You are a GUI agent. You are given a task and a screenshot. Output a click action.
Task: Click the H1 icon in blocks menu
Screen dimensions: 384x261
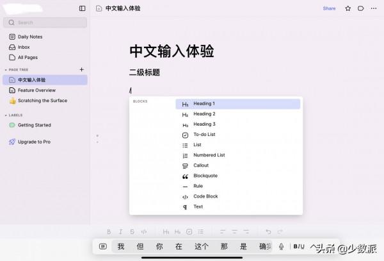(185, 105)
